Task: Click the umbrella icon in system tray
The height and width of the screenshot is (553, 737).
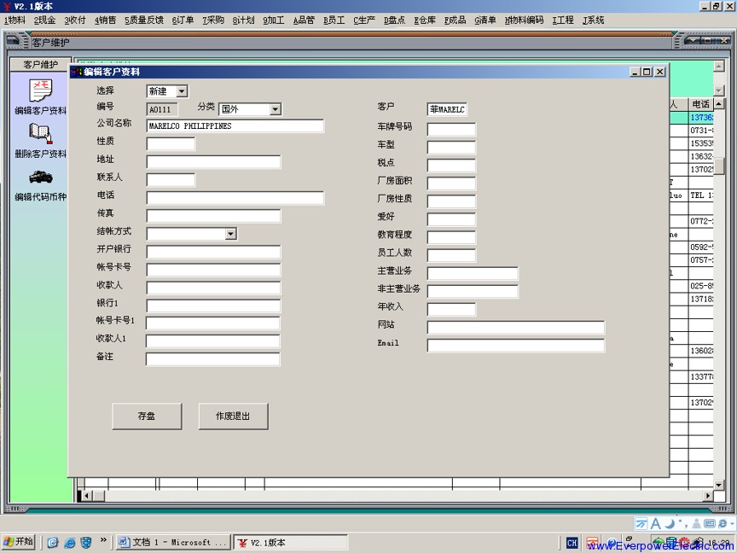Action: point(657,543)
